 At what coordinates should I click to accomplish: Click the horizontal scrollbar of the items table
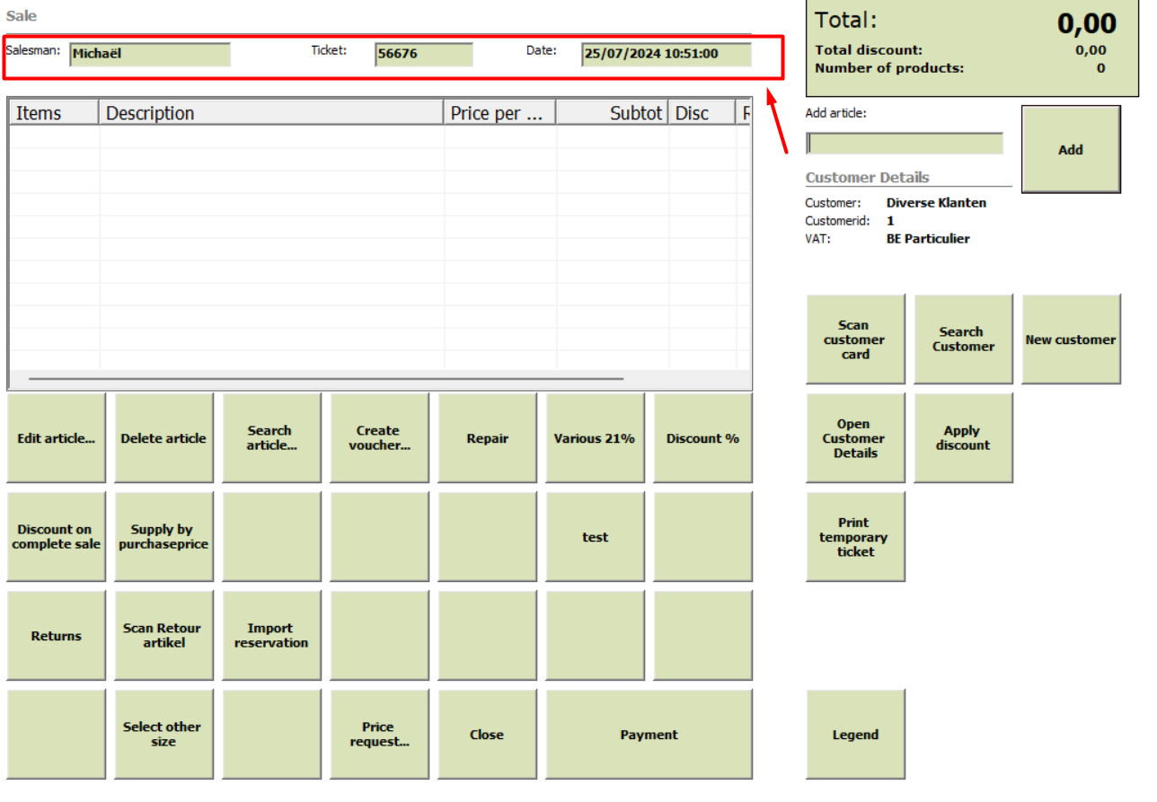click(326, 379)
